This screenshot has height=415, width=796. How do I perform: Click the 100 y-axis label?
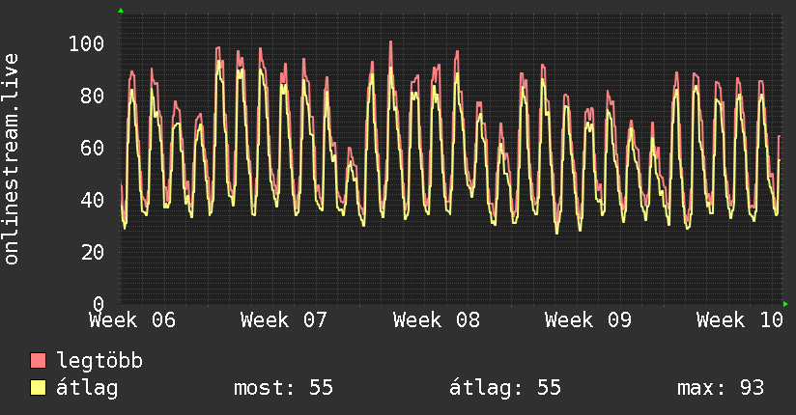coord(86,43)
